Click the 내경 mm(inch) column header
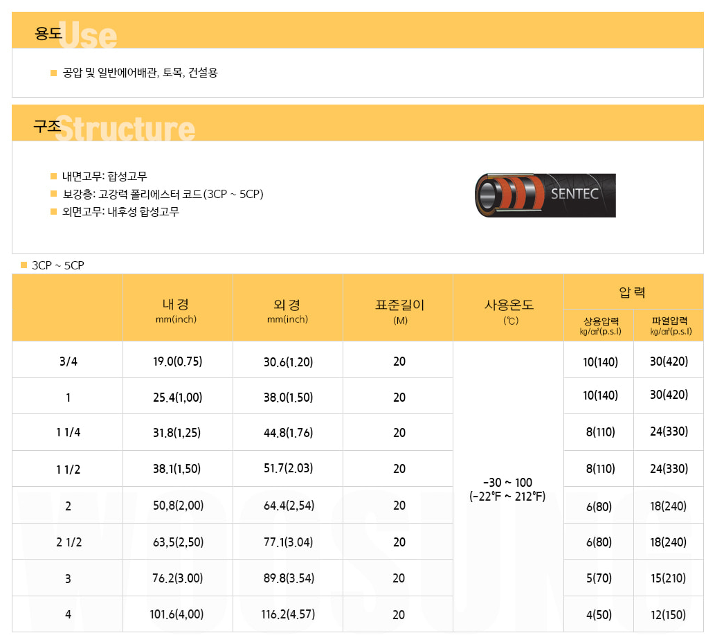715x642 pixels. pos(177,307)
